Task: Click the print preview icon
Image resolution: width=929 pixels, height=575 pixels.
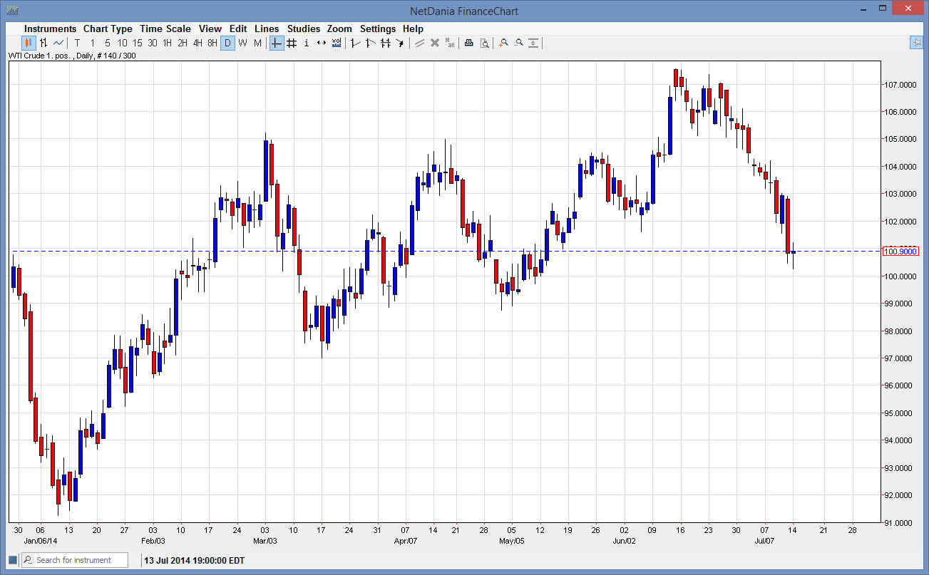Action: pyautogui.click(x=485, y=43)
